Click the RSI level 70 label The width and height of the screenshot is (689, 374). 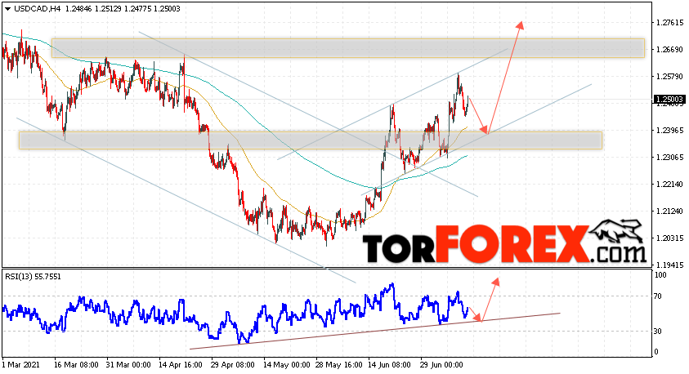(658, 296)
